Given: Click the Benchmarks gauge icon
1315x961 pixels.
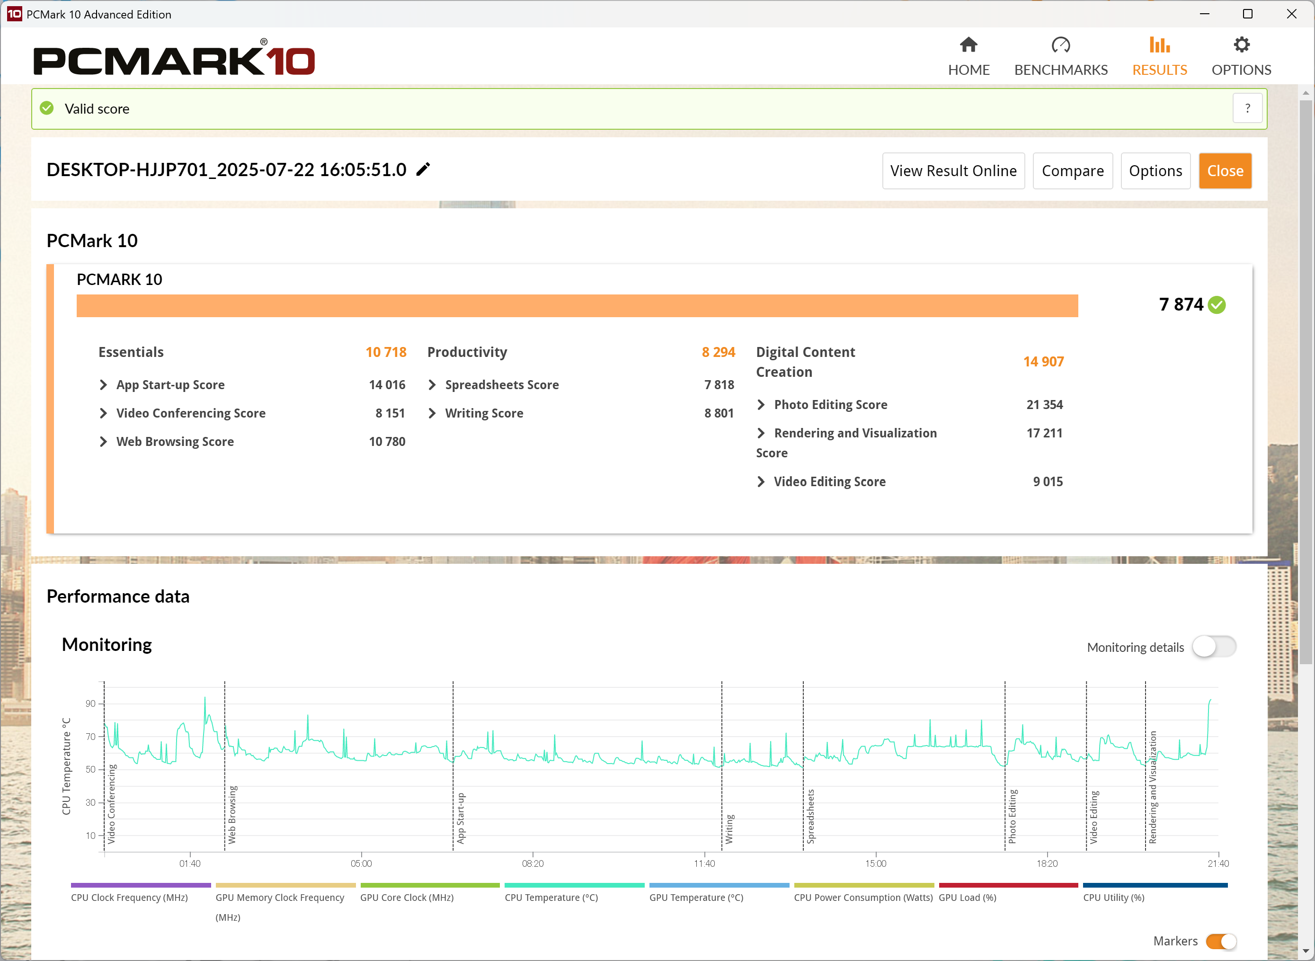Looking at the screenshot, I should [1060, 45].
